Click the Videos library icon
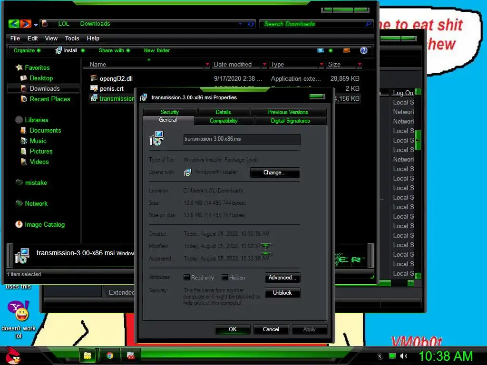Image resolution: width=487 pixels, height=365 pixels. click(24, 162)
